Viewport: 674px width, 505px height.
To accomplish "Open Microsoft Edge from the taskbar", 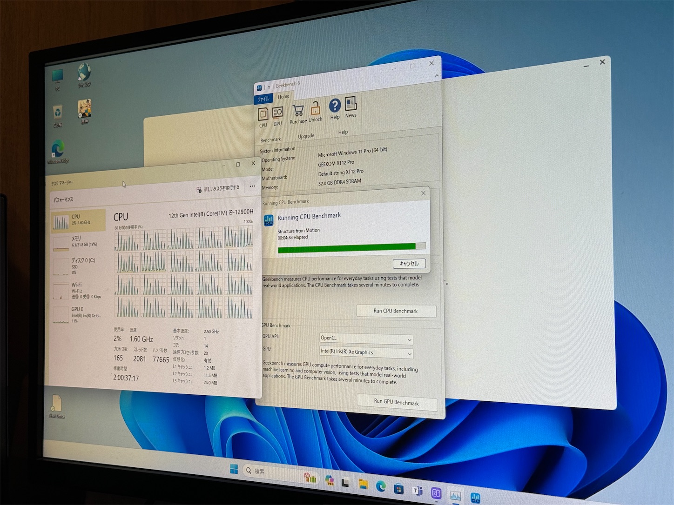I will (x=381, y=487).
